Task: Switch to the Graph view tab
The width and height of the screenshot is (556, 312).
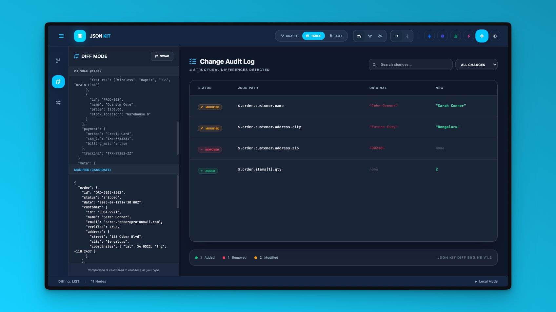Action: [x=289, y=36]
